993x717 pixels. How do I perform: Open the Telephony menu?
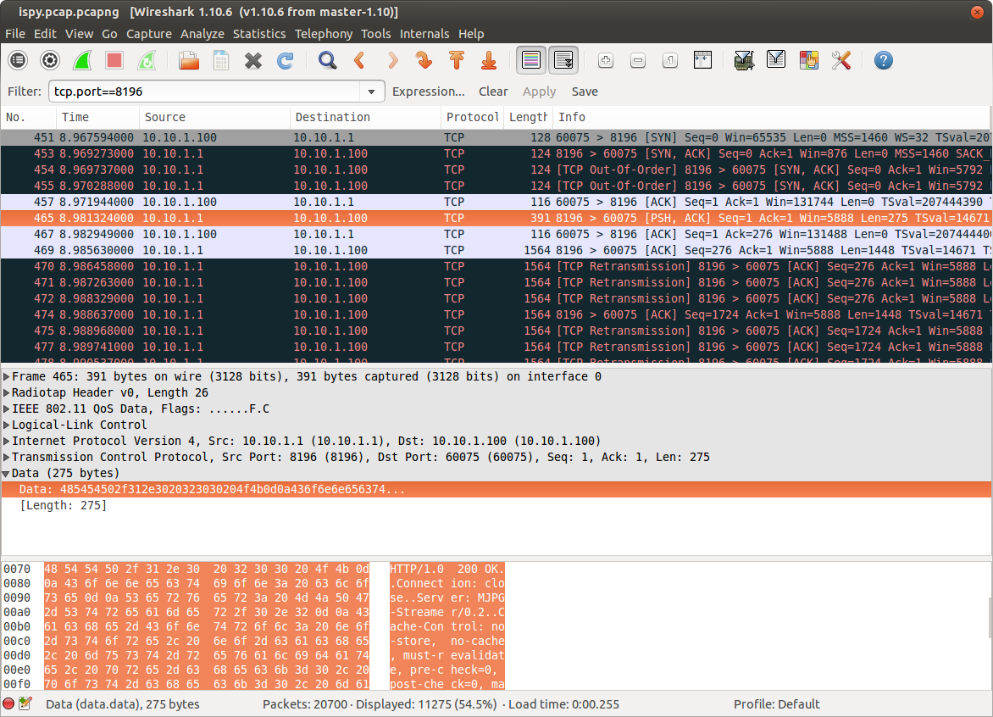(324, 34)
